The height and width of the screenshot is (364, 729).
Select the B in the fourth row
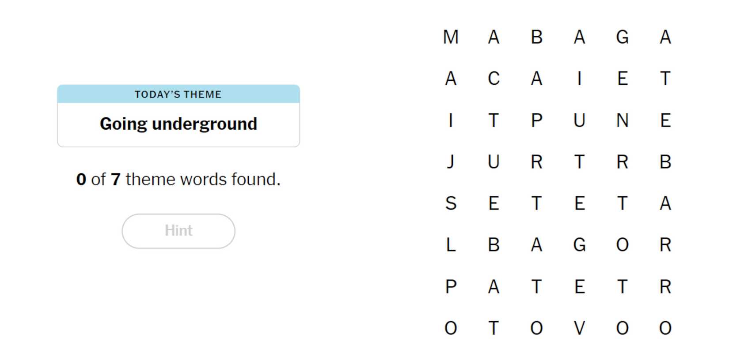(x=665, y=162)
